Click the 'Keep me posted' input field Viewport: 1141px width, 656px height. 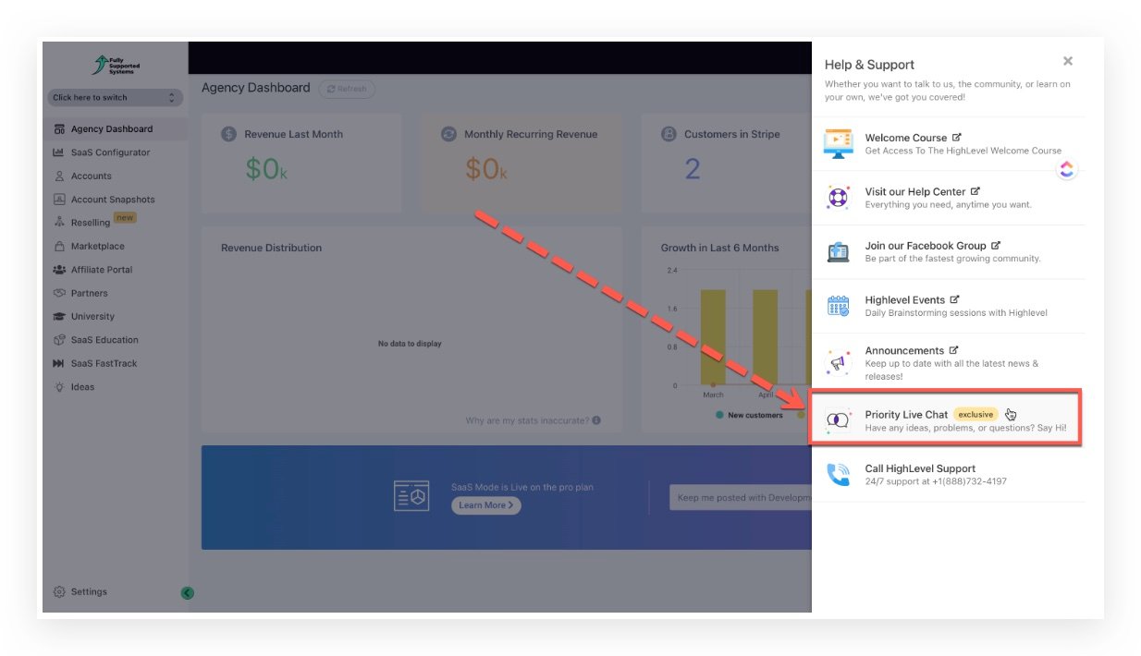click(740, 498)
